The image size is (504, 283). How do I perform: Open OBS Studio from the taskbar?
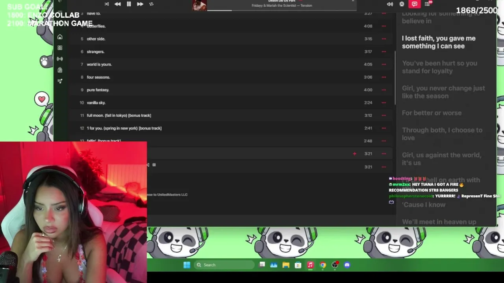(x=335, y=265)
